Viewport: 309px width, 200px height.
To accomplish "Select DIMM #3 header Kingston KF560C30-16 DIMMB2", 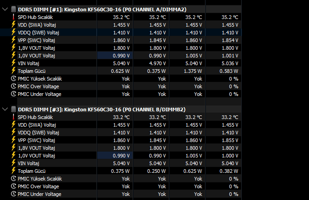I will (x=102, y=110).
